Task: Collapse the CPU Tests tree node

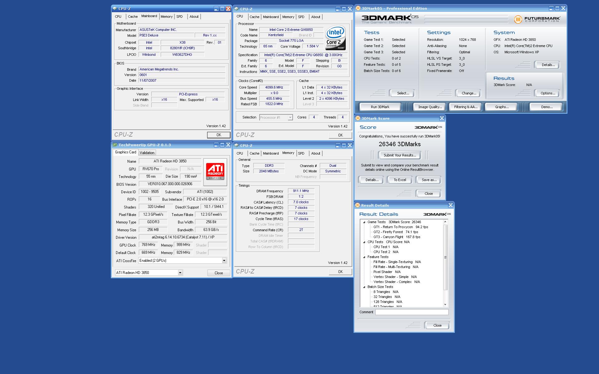Action: (364, 242)
